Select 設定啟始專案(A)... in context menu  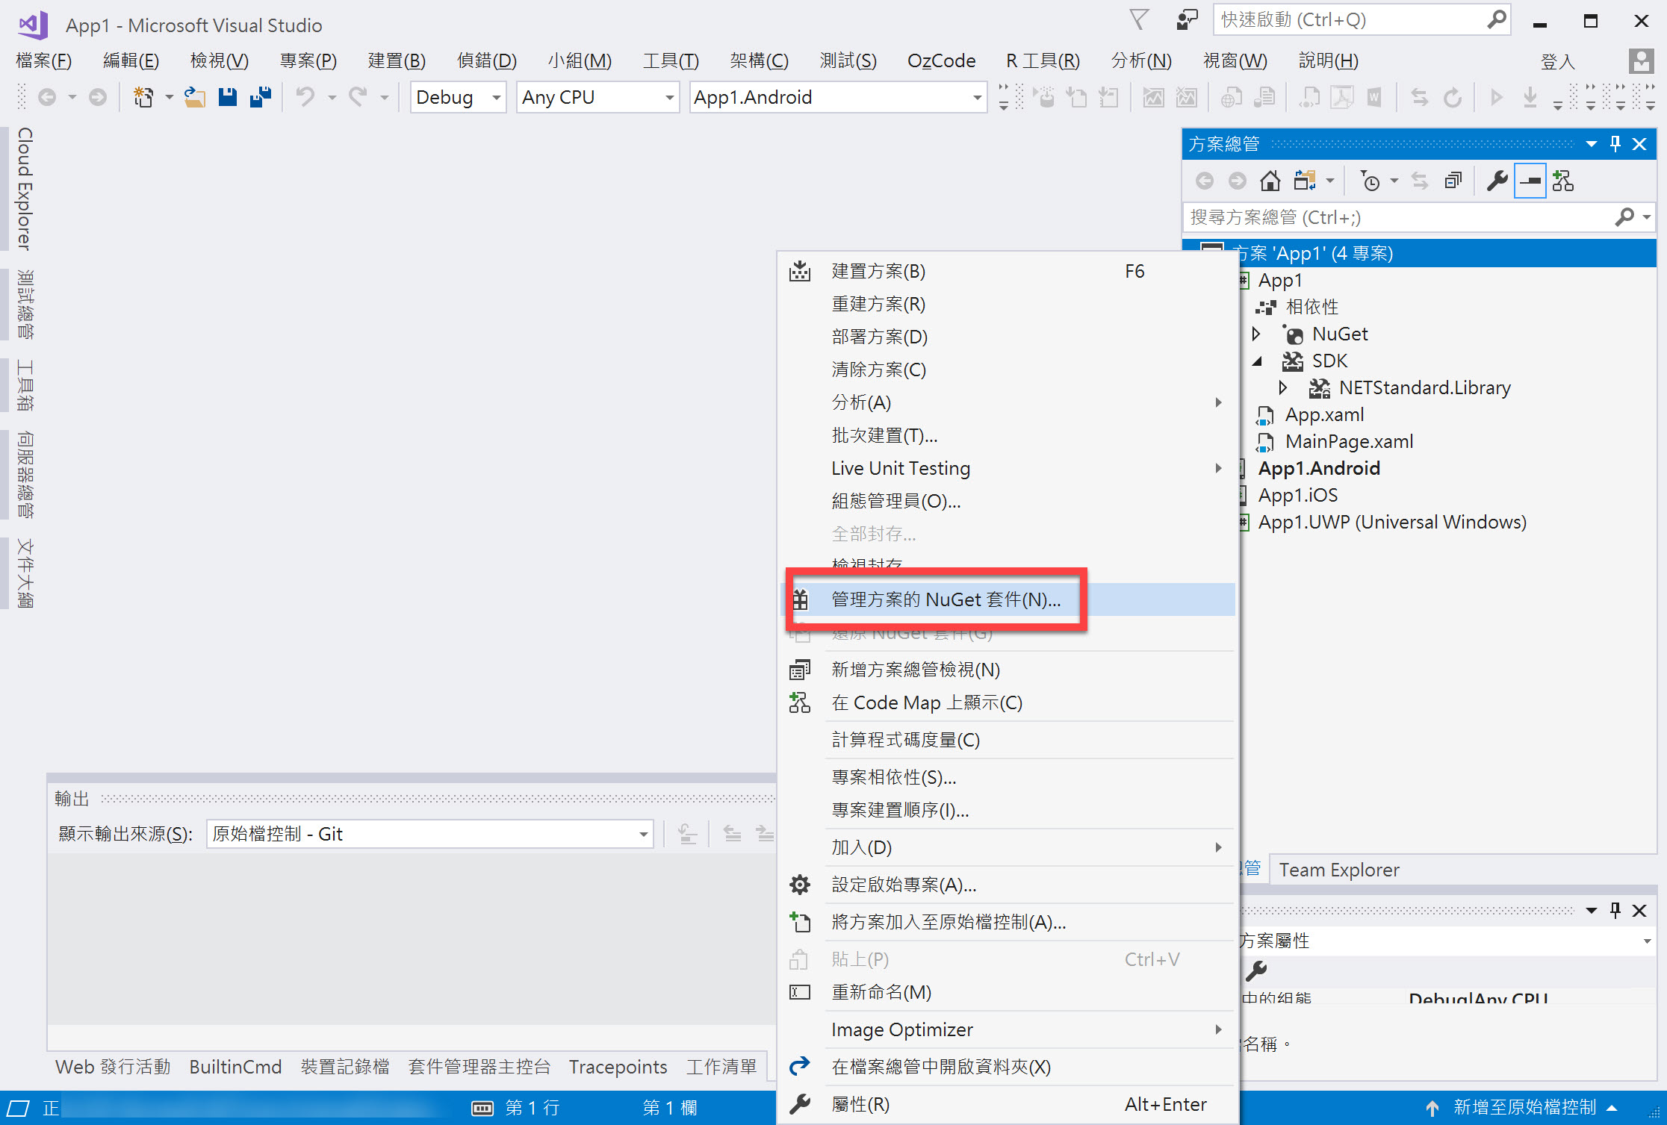(x=1008, y=885)
